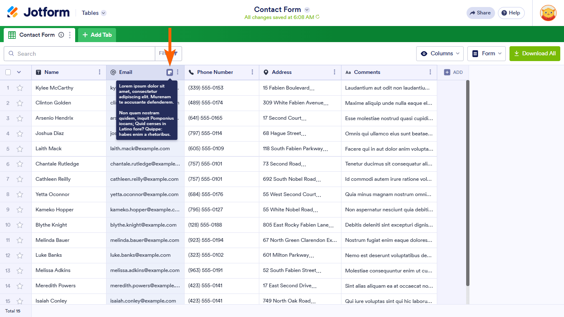The width and height of the screenshot is (564, 317).
Task: Click the Download All button
Action: (535, 54)
